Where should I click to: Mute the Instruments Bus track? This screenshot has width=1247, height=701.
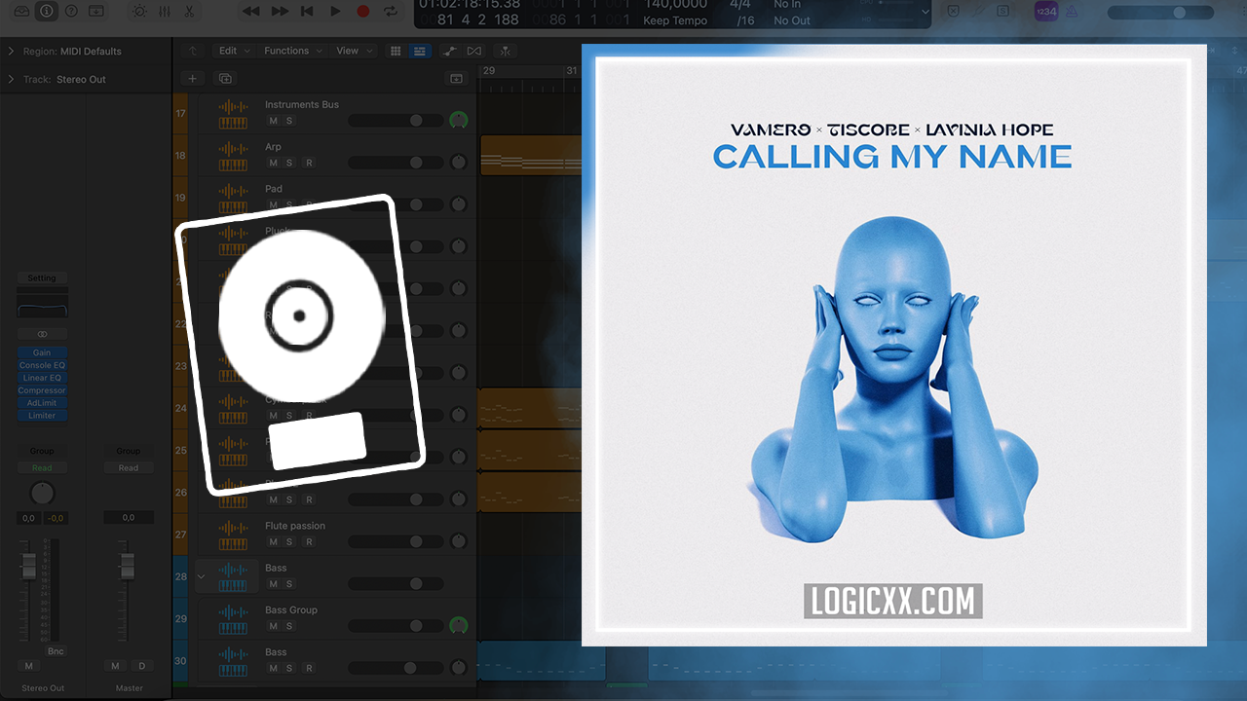tap(274, 121)
